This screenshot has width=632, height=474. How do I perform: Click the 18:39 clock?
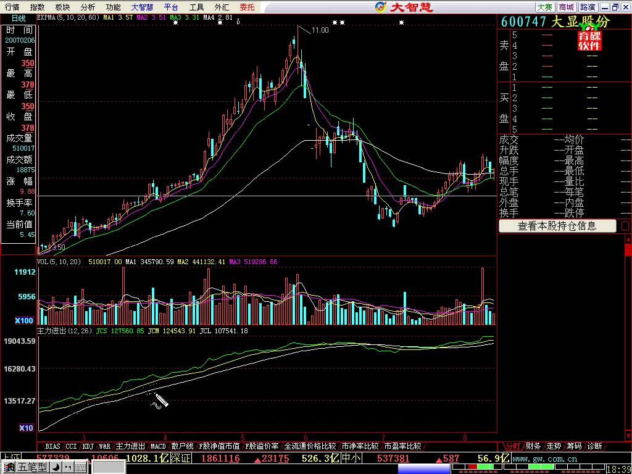pyautogui.click(x=618, y=469)
